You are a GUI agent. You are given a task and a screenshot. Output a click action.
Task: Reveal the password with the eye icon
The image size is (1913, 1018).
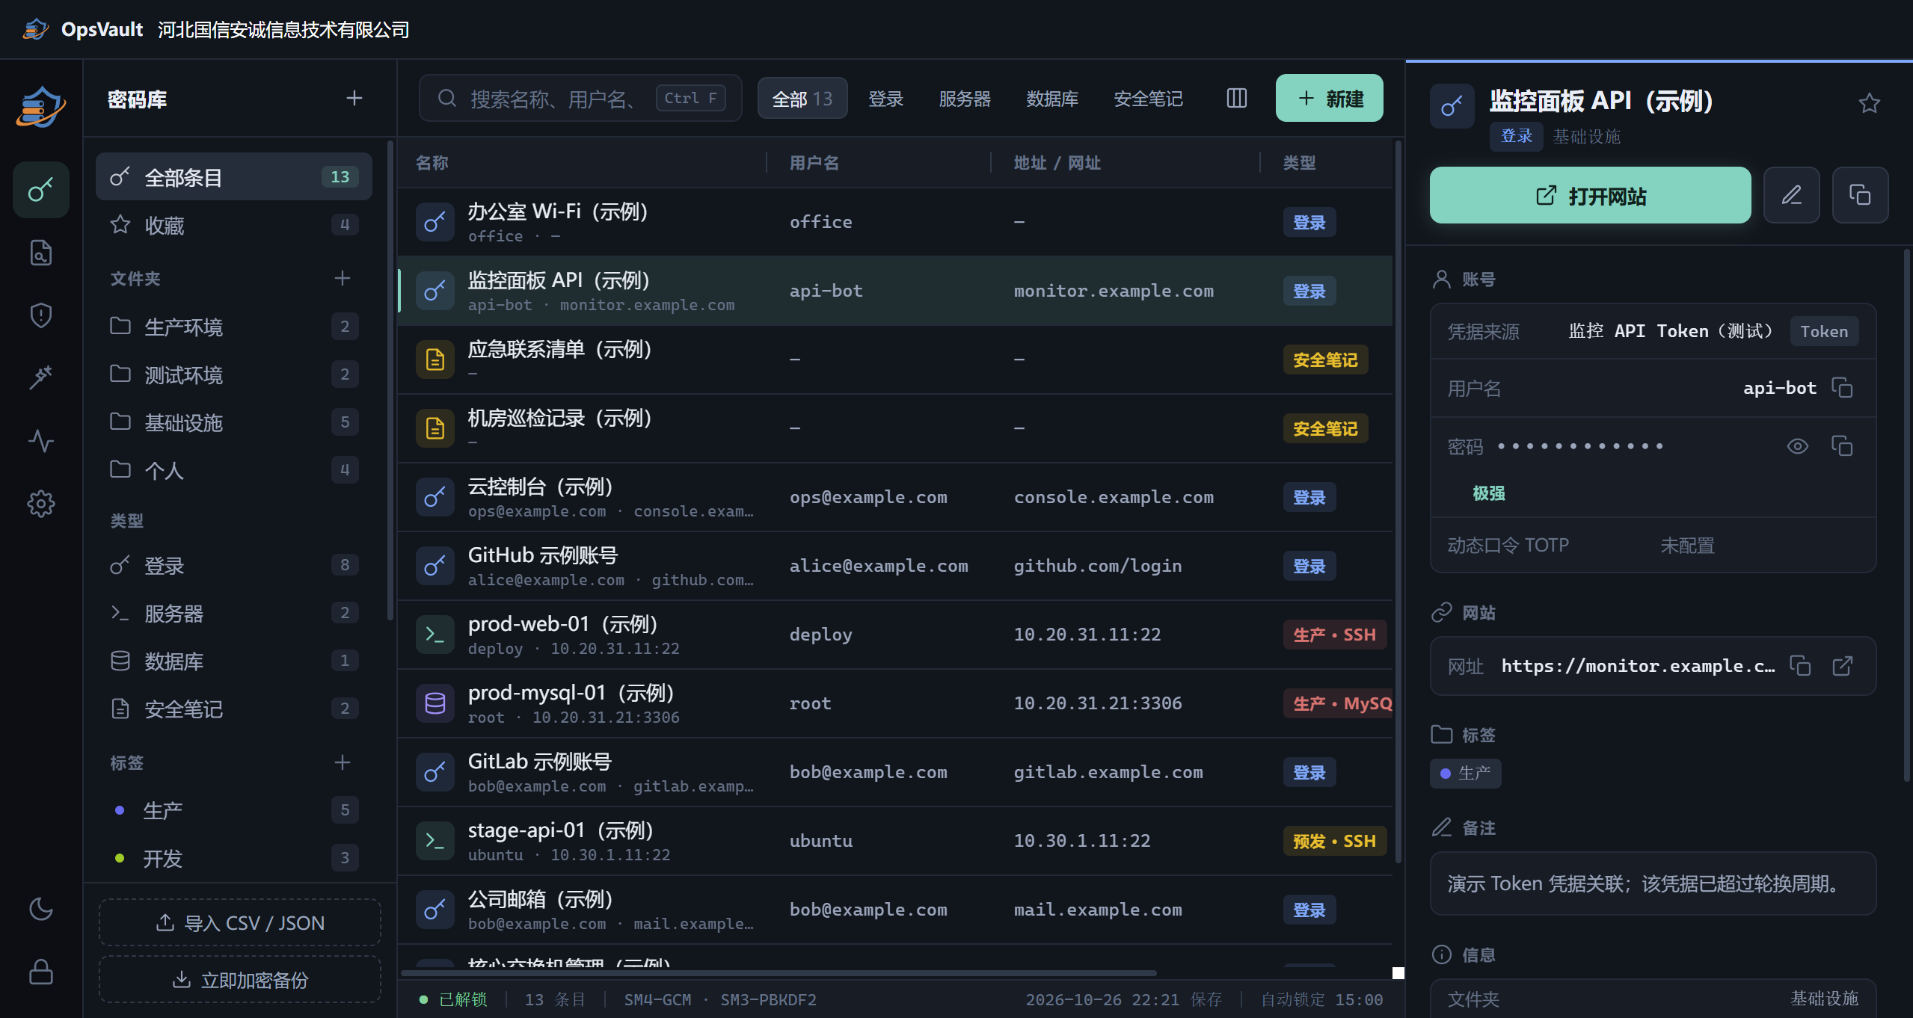1798,446
